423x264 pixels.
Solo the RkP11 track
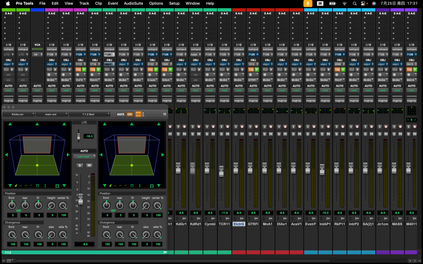336,134
